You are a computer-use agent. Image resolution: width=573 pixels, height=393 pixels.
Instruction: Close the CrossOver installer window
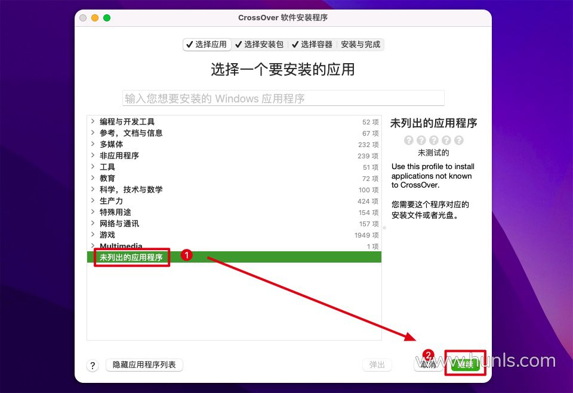click(83, 18)
